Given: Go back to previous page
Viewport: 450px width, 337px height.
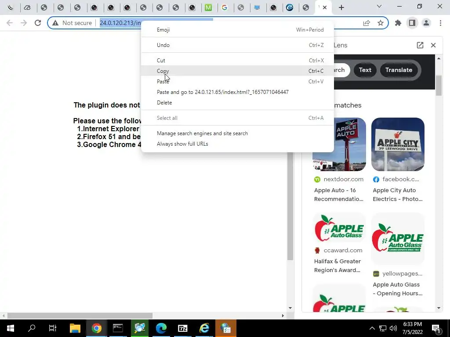Looking at the screenshot, I should (10, 23).
